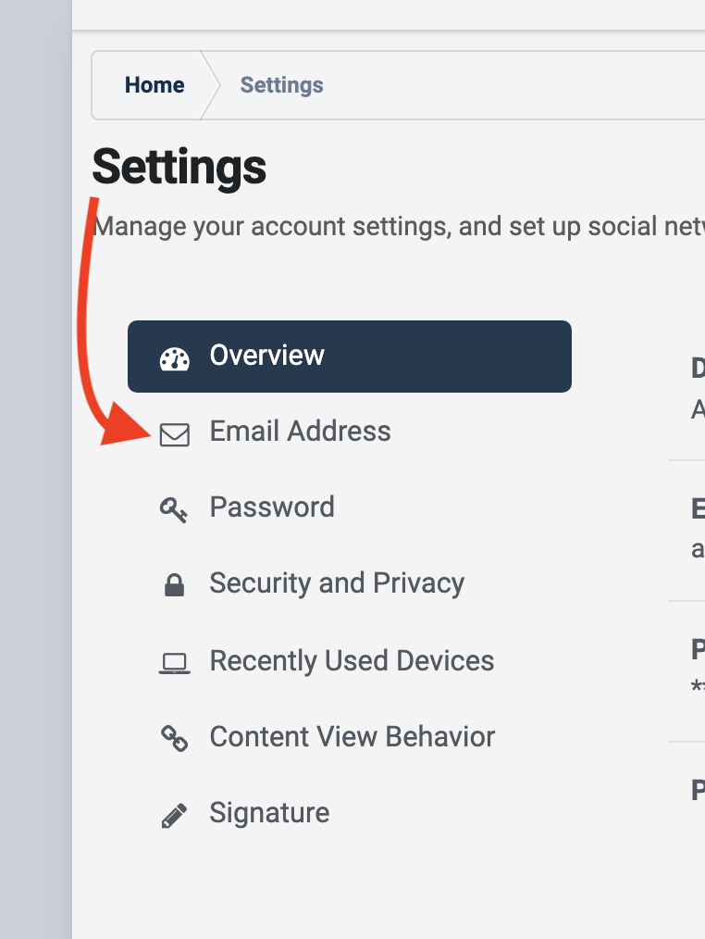
Task: Click the Settings breadcrumb entry
Action: (281, 84)
